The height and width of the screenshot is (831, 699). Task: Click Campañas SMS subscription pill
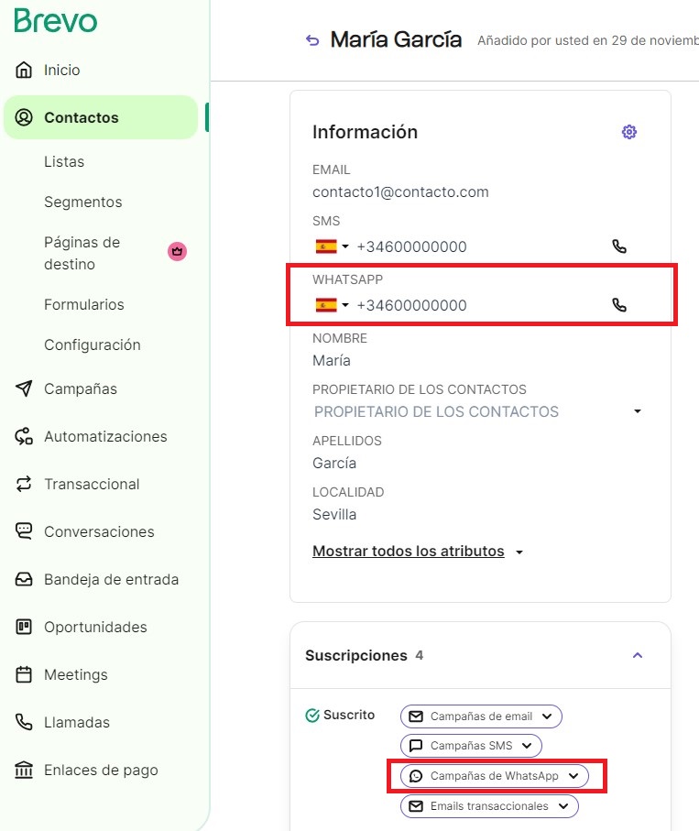click(x=471, y=746)
